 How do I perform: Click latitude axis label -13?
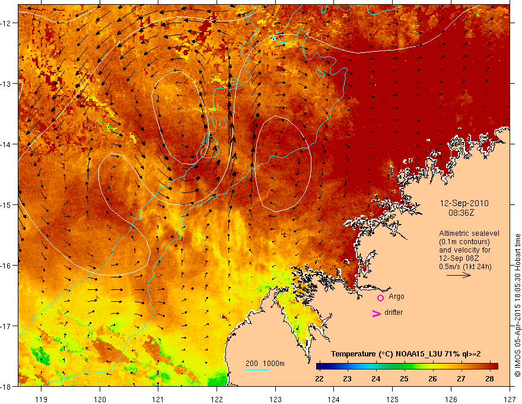tap(6, 84)
